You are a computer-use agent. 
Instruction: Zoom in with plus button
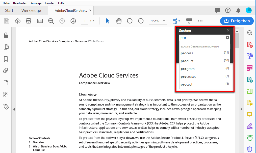(x=141, y=21)
